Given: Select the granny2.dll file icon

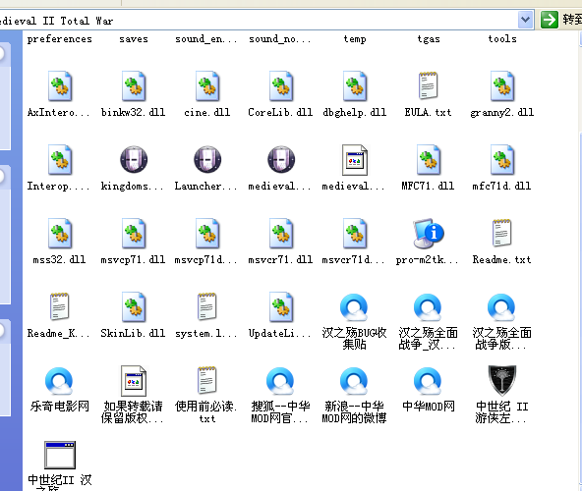Looking at the screenshot, I should (x=502, y=86).
